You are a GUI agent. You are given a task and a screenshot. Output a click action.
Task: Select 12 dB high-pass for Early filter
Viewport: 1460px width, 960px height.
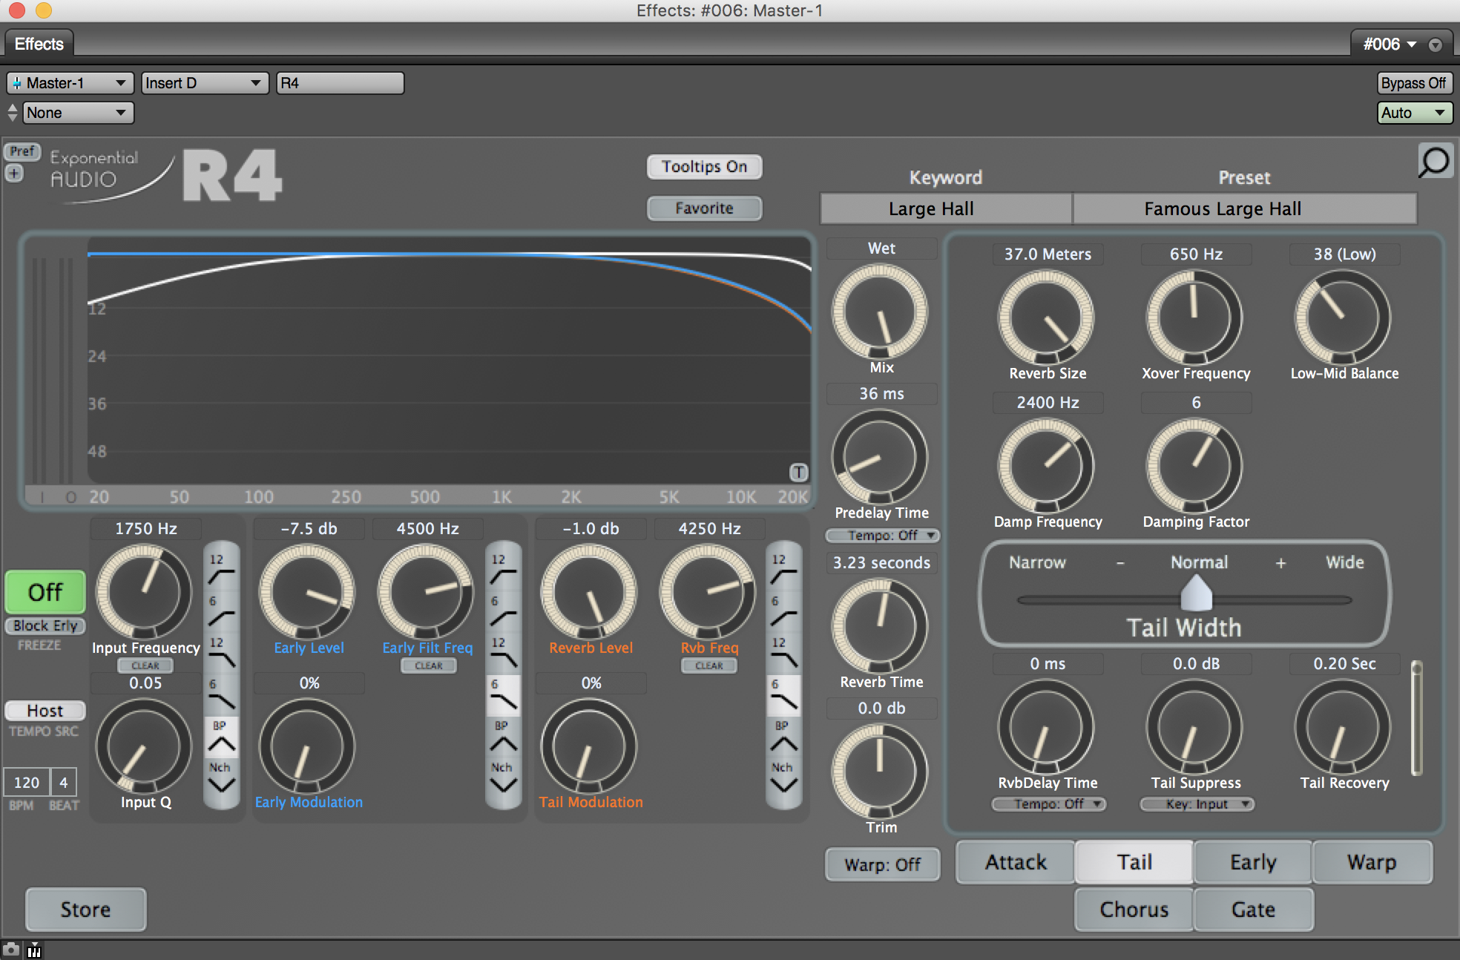[x=503, y=569]
